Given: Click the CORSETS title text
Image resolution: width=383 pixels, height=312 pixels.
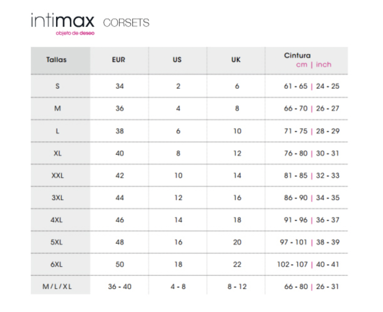Looking at the screenshot, I should [126, 23].
